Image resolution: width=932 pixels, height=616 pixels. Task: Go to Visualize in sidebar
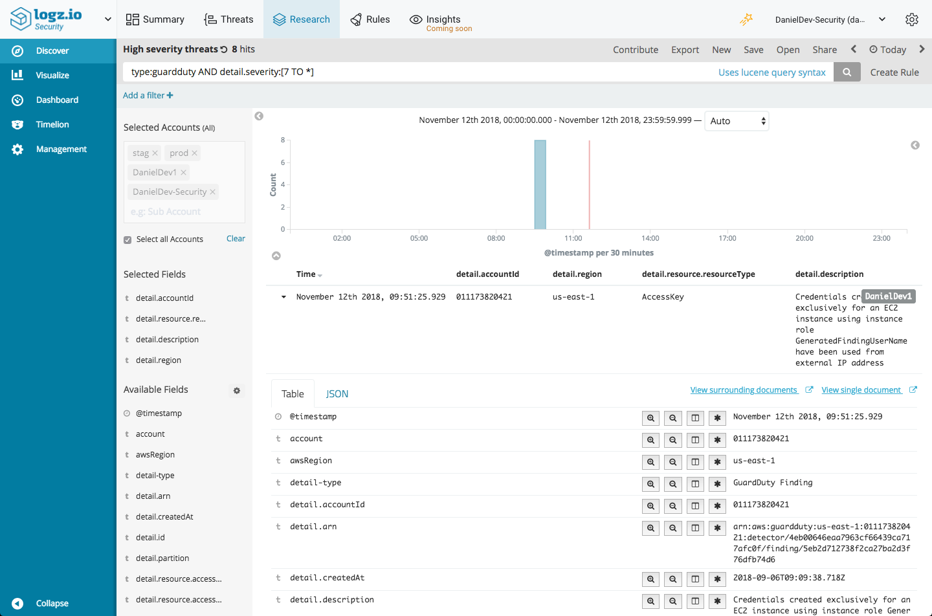pyautogui.click(x=58, y=76)
